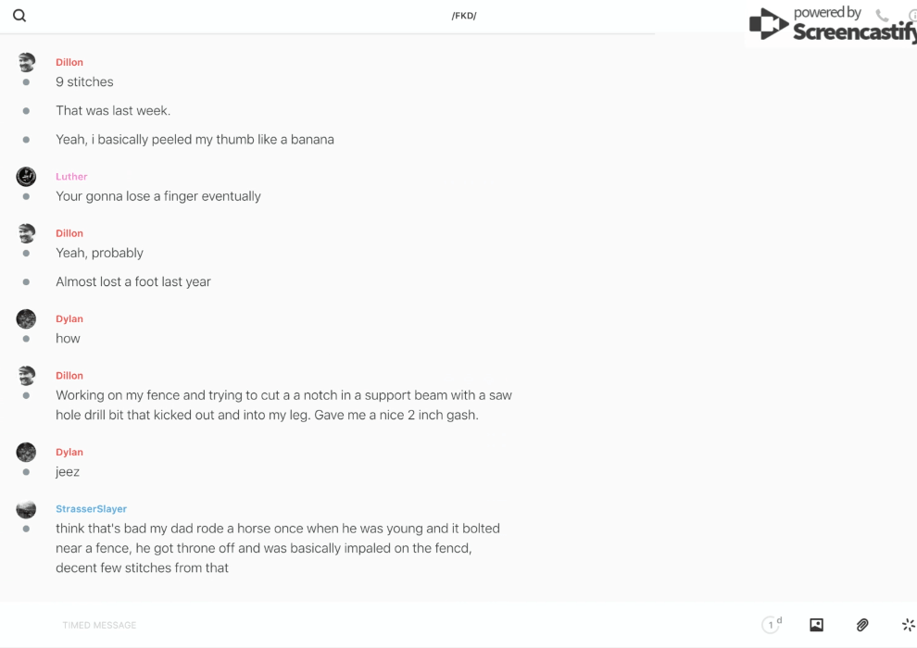Open the Luther username link
This screenshot has width=917, height=648.
coord(71,177)
